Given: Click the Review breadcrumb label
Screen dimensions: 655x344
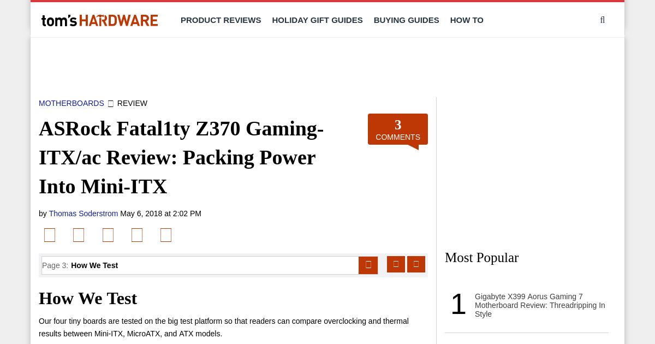Looking at the screenshot, I should pos(132,103).
